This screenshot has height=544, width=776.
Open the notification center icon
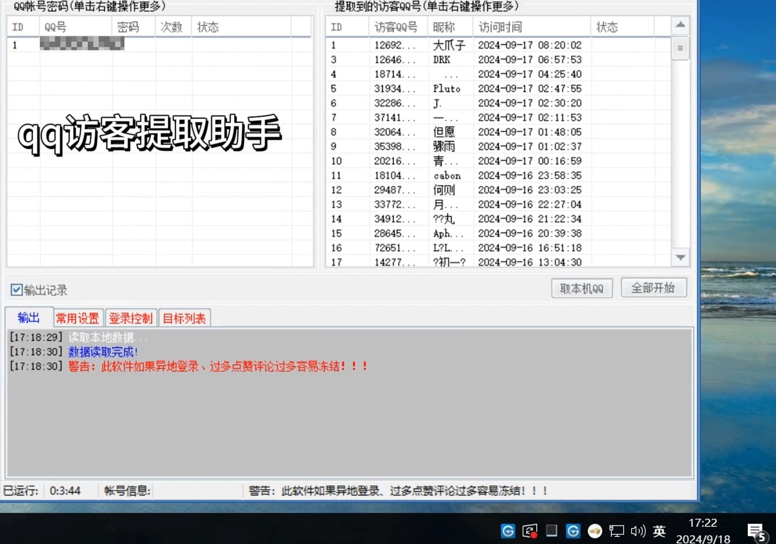tap(755, 531)
